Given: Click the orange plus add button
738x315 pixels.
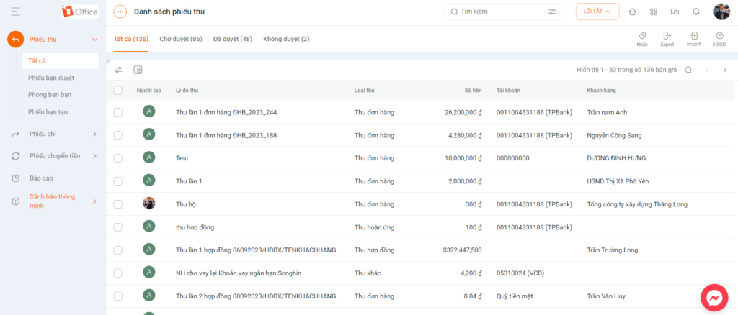Looking at the screenshot, I should (120, 12).
